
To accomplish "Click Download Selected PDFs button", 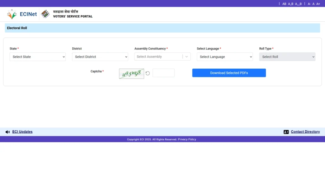I will (x=229, y=73).
